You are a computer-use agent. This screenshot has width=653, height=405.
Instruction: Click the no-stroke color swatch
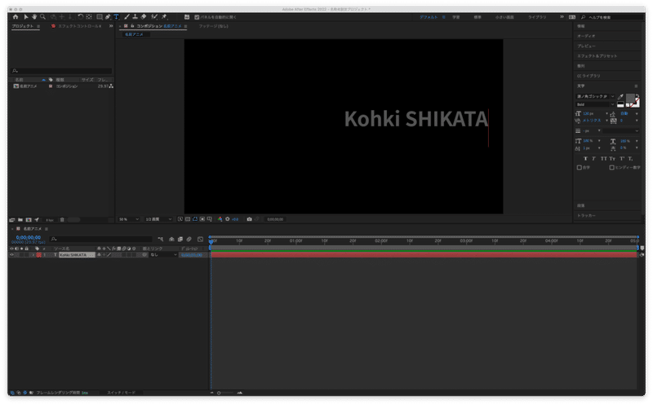(635, 103)
